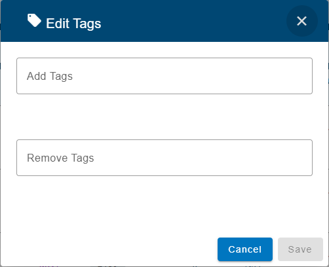Click the dark blue dialog header bar

pyautogui.click(x=164, y=21)
